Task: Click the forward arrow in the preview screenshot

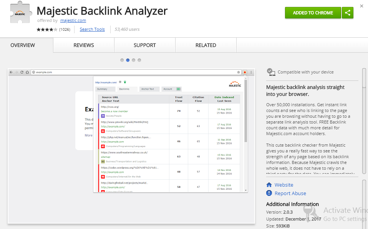Action: click(x=17, y=72)
